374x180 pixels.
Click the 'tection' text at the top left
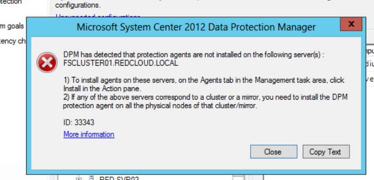[x=11, y=2]
